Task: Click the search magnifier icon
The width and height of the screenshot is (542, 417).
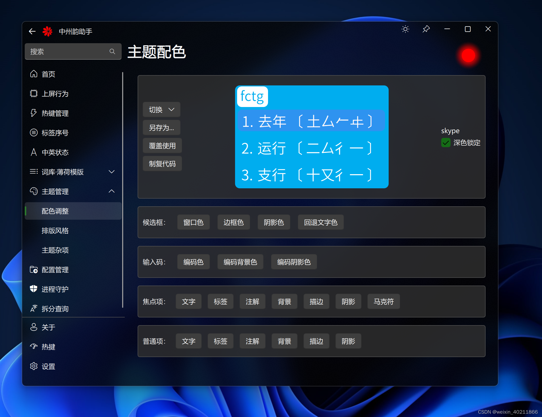Action: click(x=112, y=51)
